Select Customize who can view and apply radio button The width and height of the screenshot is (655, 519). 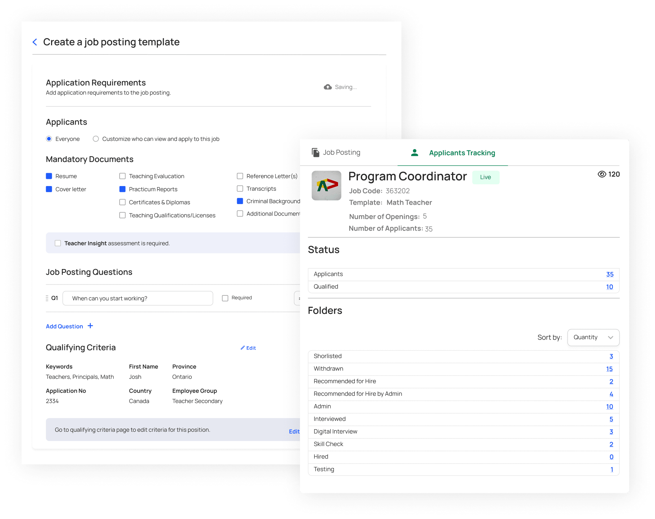96,139
